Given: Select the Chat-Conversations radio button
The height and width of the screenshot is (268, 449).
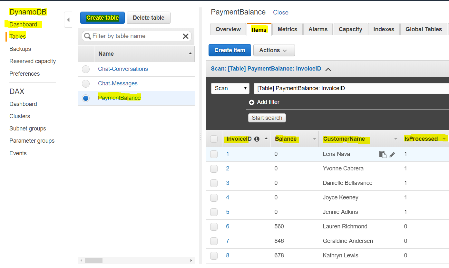Looking at the screenshot, I should pyautogui.click(x=86, y=69).
